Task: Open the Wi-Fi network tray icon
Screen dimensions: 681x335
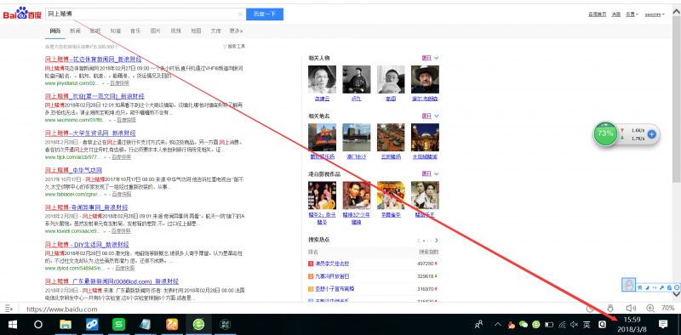Action: click(562, 324)
